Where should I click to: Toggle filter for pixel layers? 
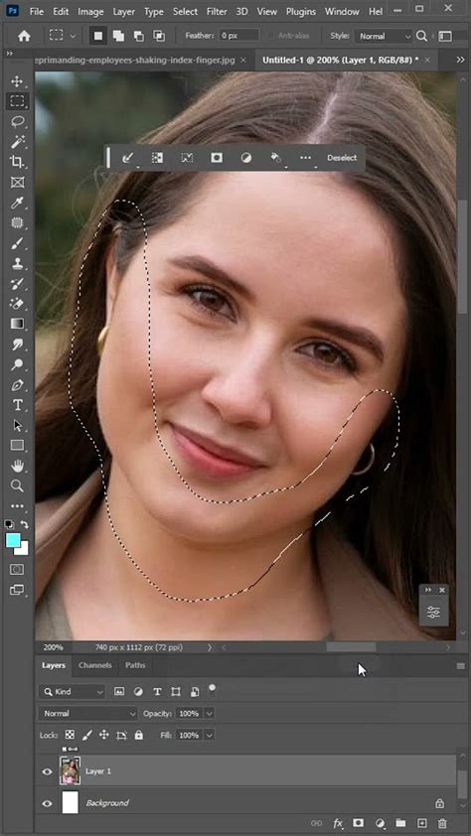(119, 691)
